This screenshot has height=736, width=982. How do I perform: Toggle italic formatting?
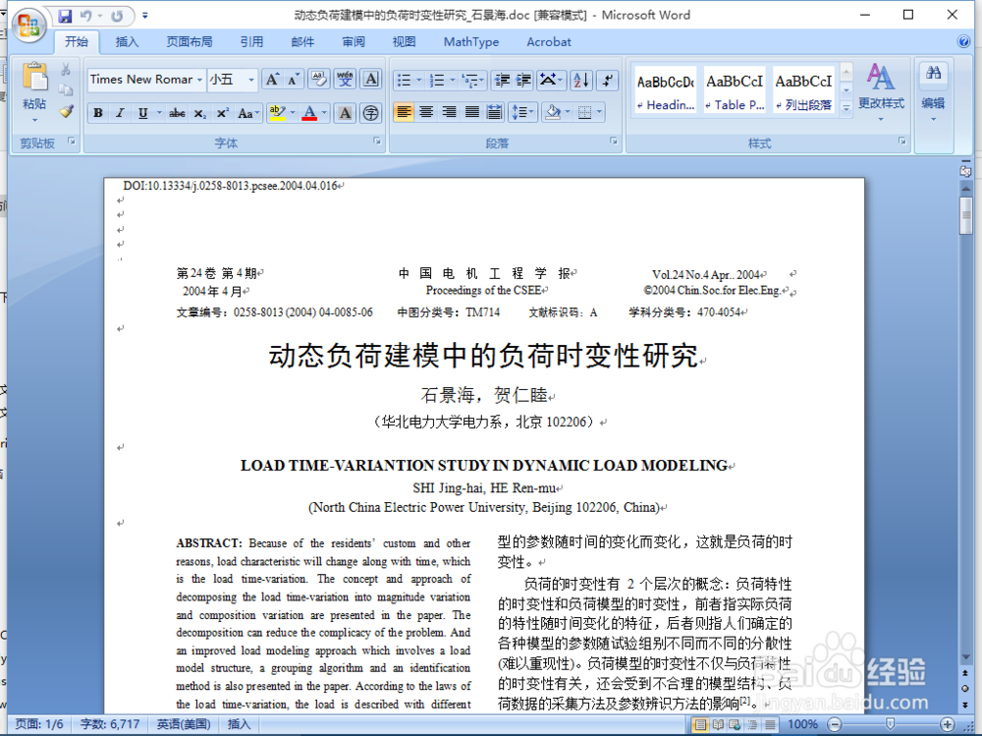(120, 113)
